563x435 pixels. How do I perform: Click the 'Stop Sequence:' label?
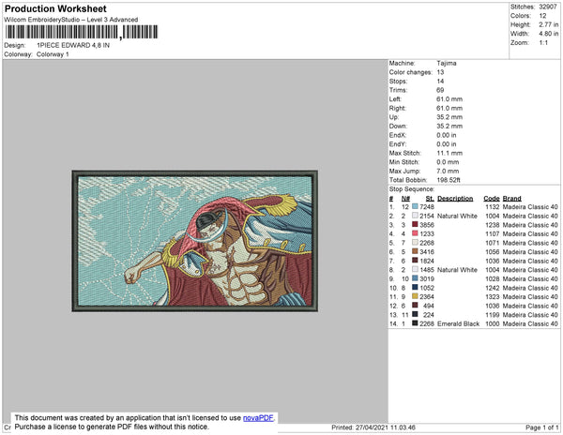[x=412, y=189]
